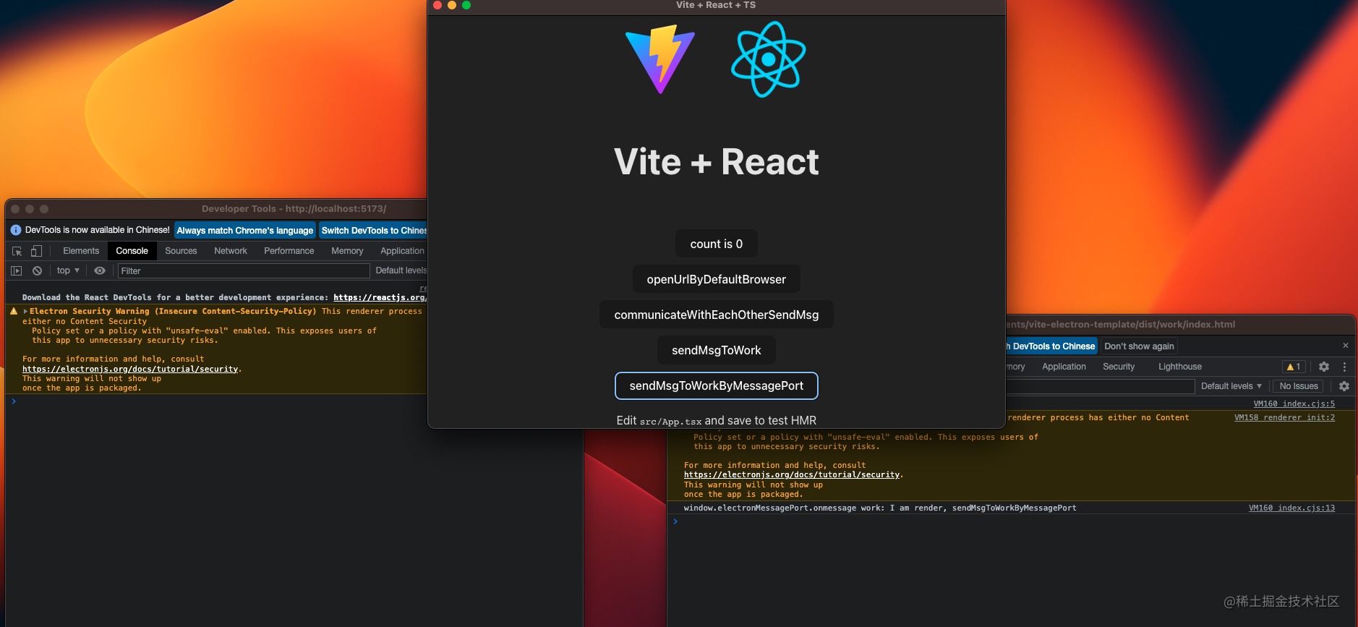Open the Lighthouse tab

(x=1179, y=367)
